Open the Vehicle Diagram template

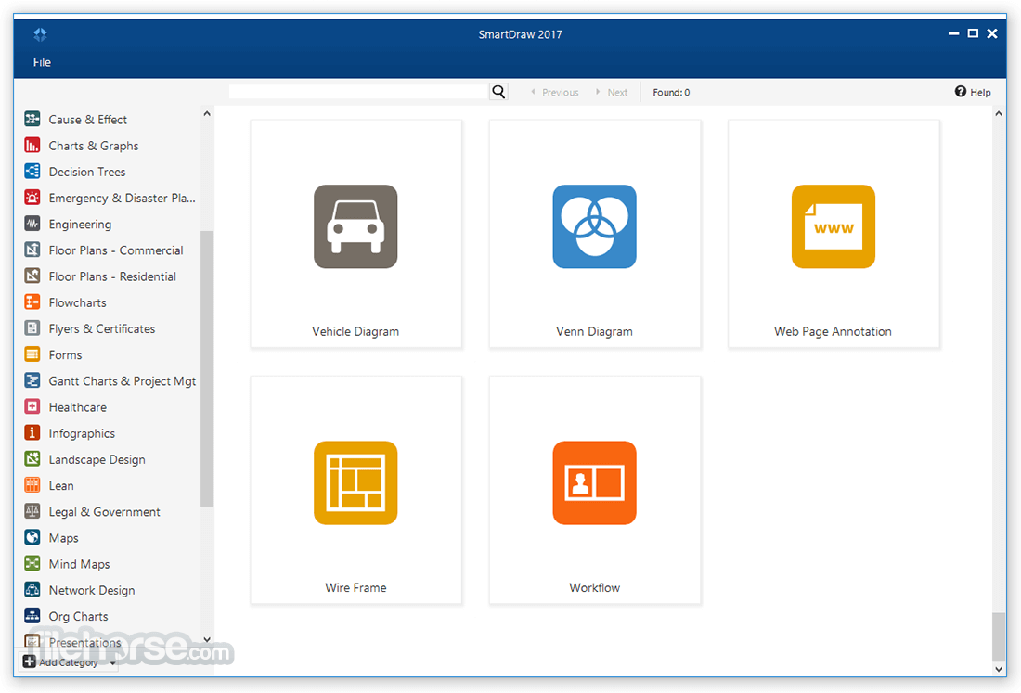[x=355, y=234]
